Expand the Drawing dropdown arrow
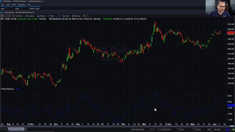The image size is (235, 132). 36,16
